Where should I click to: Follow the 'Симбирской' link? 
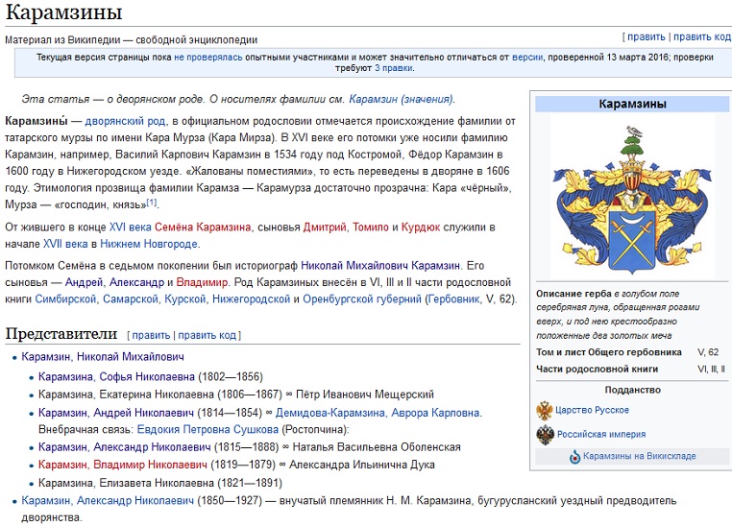pos(66,299)
